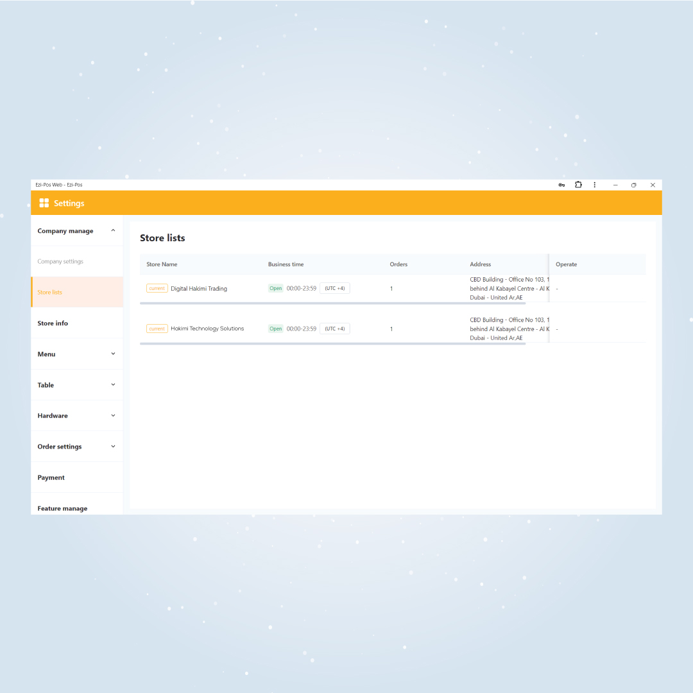Click UTC +4 badge in first store row
This screenshot has width=693, height=693.
pos(334,288)
